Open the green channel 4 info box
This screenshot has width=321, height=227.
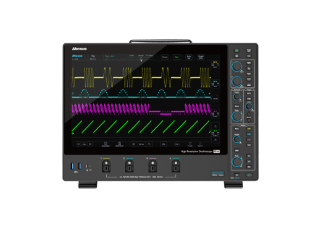[215, 133]
